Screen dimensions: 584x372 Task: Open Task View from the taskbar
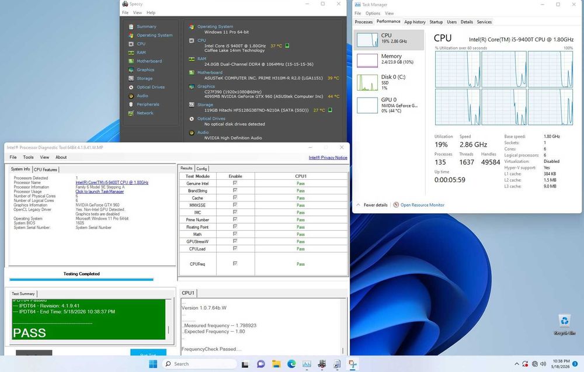(x=245, y=364)
